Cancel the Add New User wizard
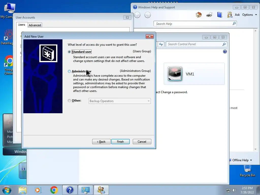 (x=142, y=142)
